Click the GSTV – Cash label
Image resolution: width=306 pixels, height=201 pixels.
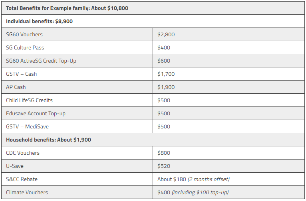(x=21, y=74)
